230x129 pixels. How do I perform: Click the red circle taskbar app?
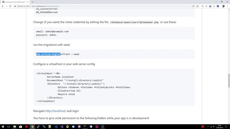(x=26, y=126)
